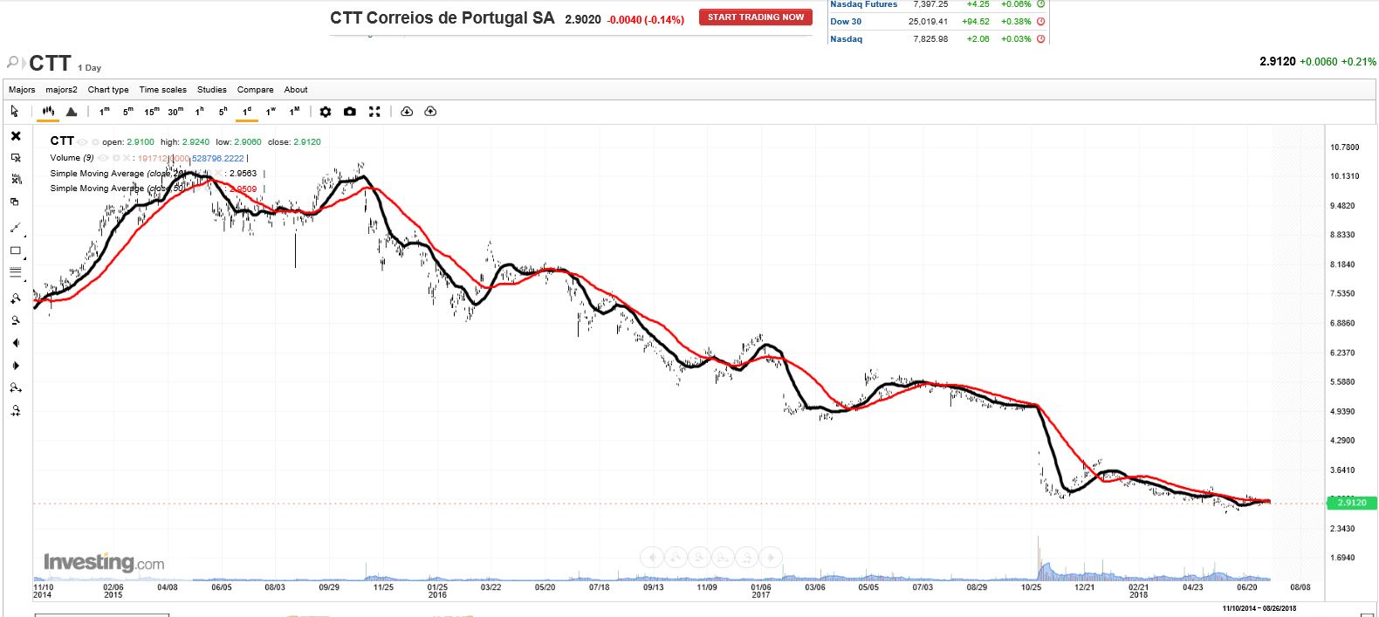Click remove selected drawing icon

(x=16, y=158)
